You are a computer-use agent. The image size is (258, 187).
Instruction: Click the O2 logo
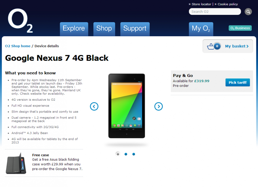coord(20,21)
